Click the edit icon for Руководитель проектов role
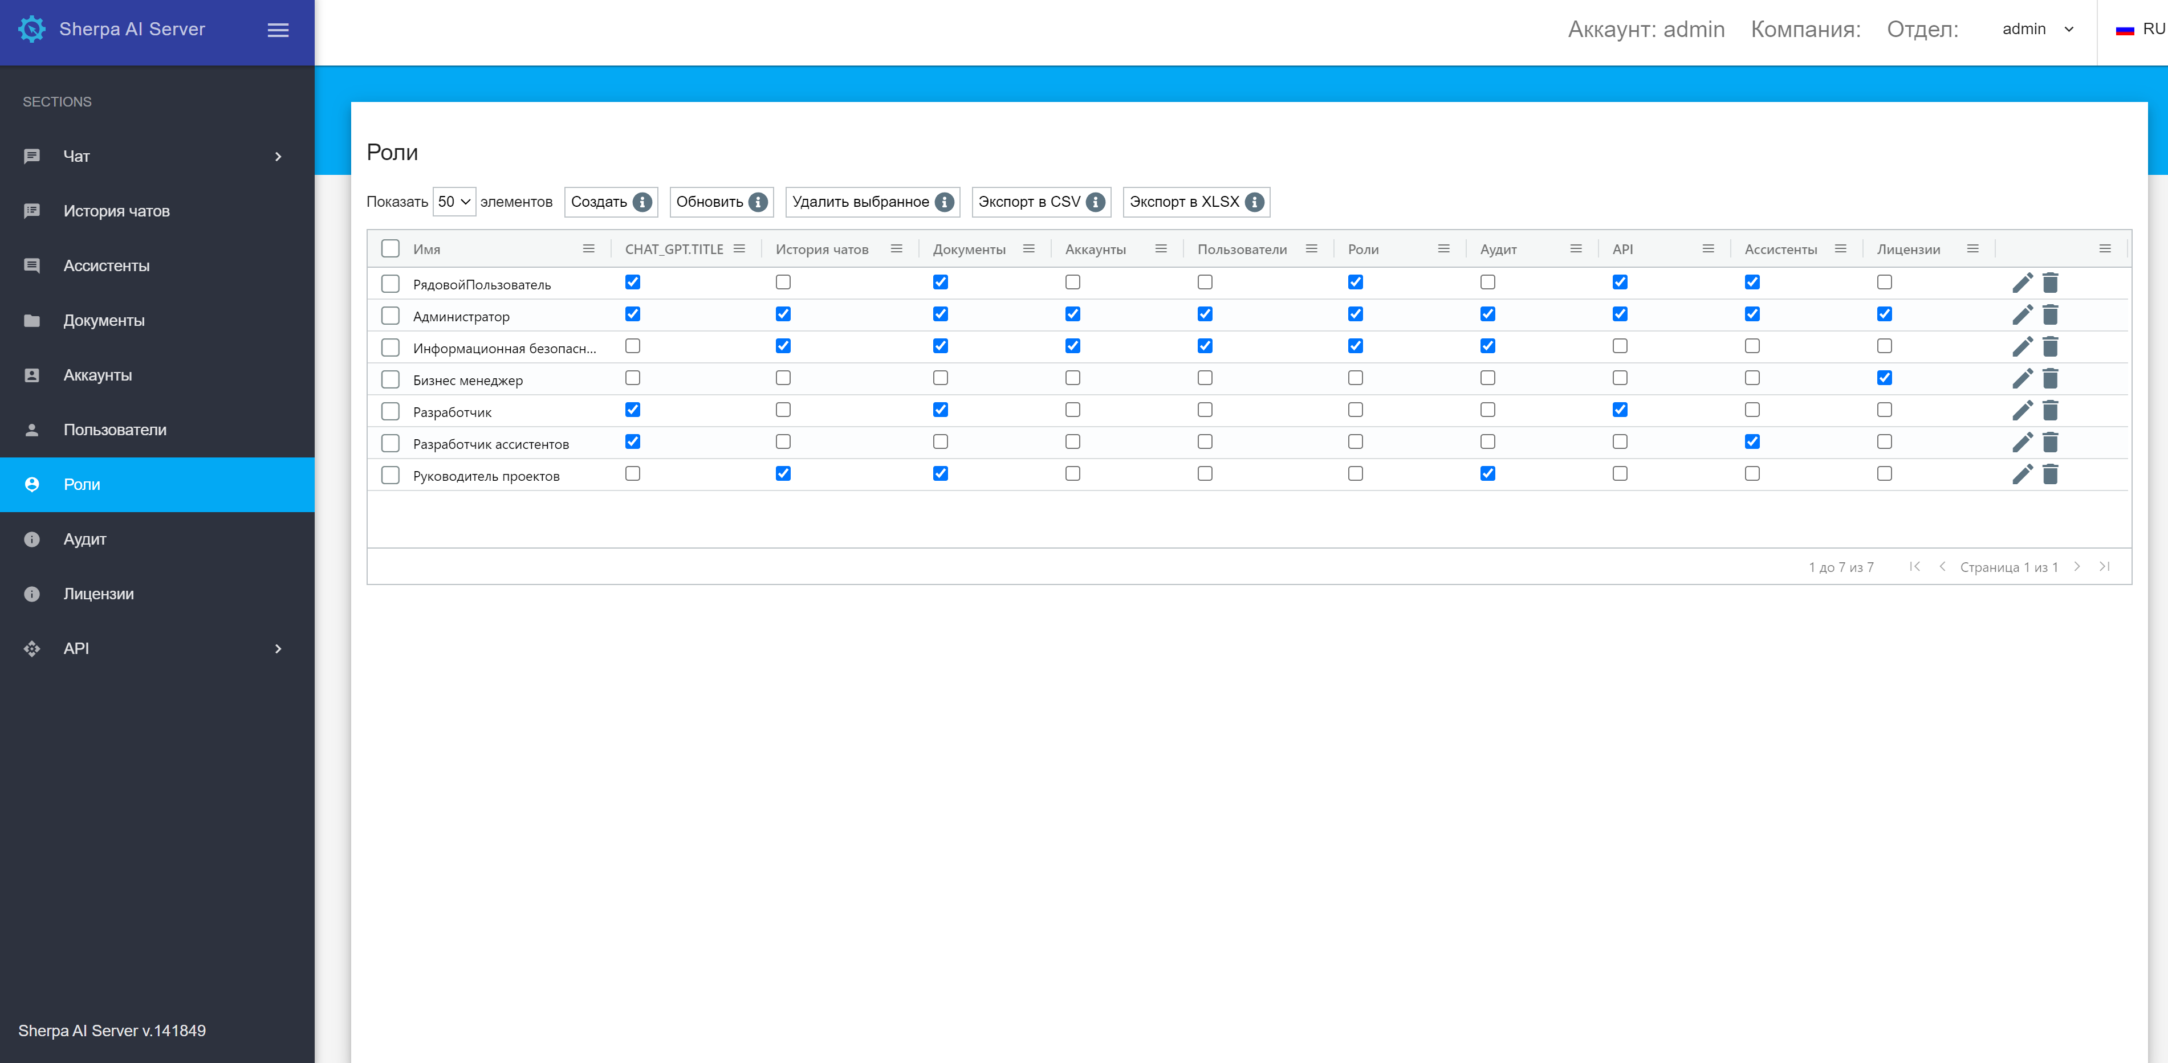The width and height of the screenshot is (2168, 1063). (x=2021, y=476)
